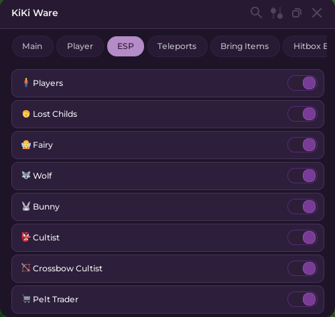Viewport: 335px width, 317px height.
Task: Click the Players person emoji icon
Action: click(26, 83)
